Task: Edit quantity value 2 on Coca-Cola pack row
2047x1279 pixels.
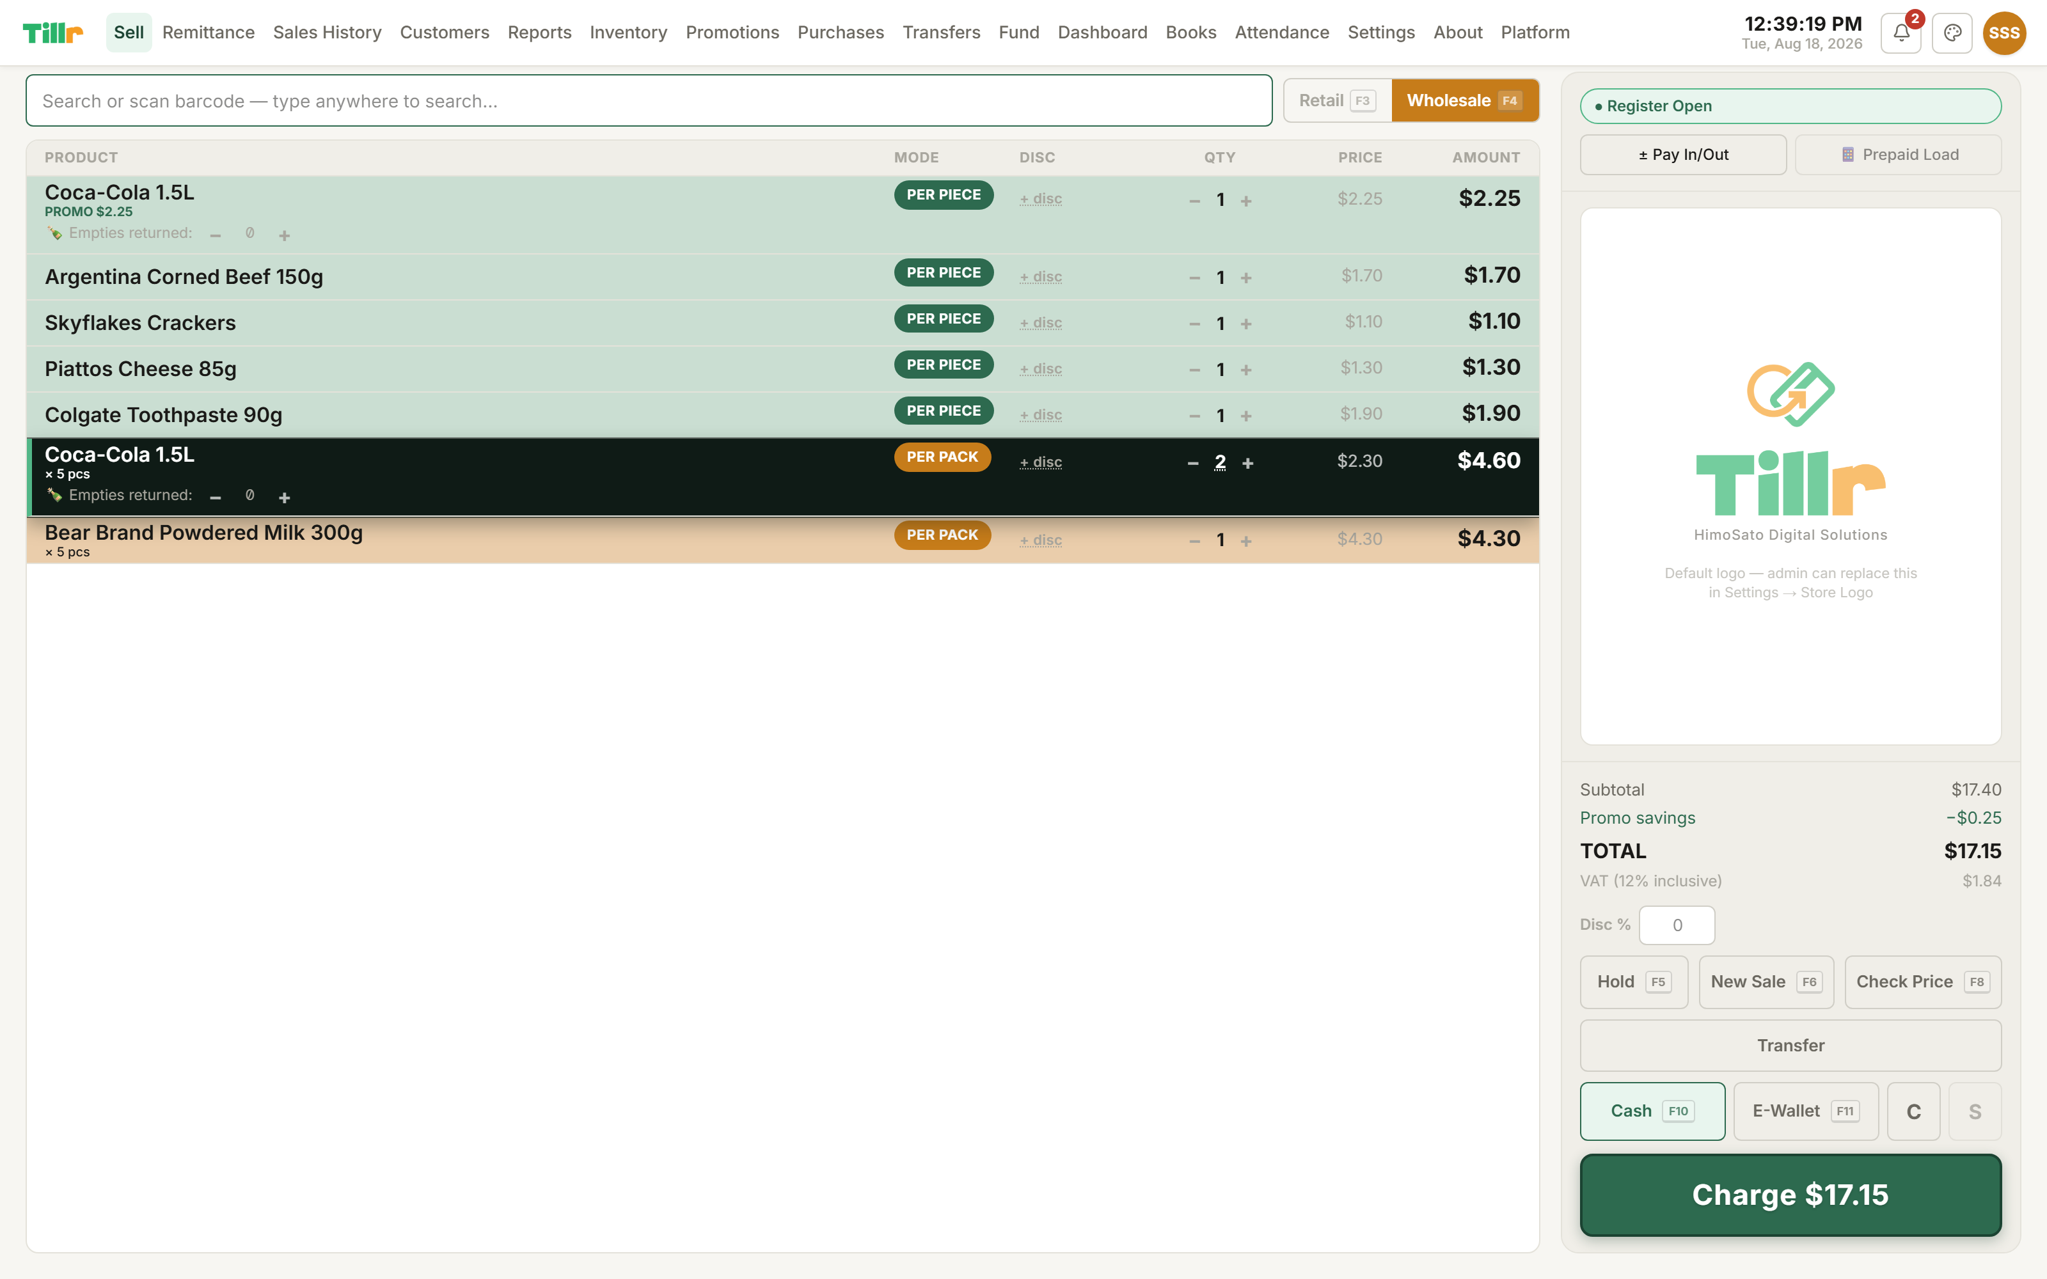Action: [1220, 462]
